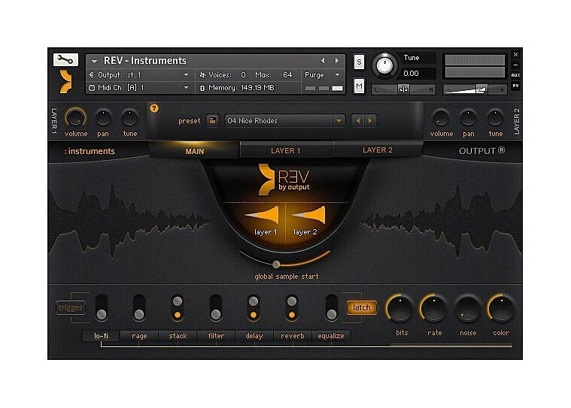Toggle the rage effect switch

(x=138, y=308)
